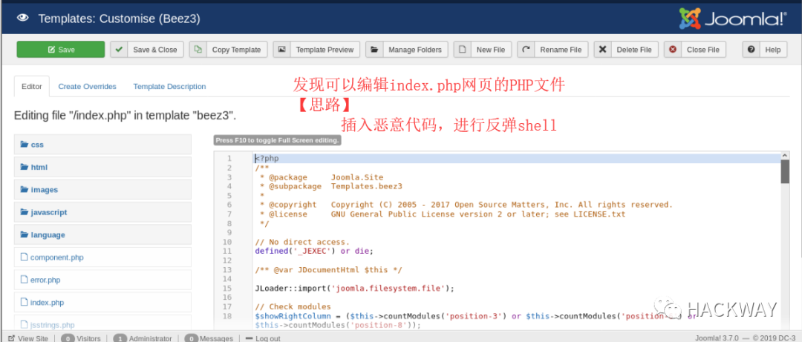Open jsstrings.php file
The height and width of the screenshot is (342, 802).
(x=102, y=323)
